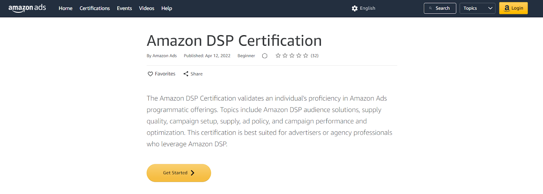Open the English language selector
This screenshot has height=194, width=543.
(363, 8)
